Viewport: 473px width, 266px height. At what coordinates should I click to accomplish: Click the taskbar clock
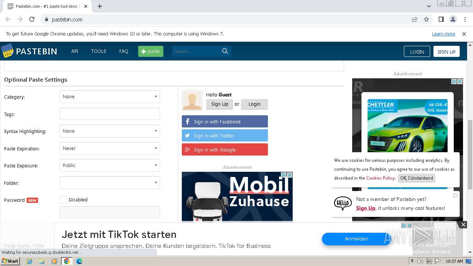pyautogui.click(x=454, y=261)
